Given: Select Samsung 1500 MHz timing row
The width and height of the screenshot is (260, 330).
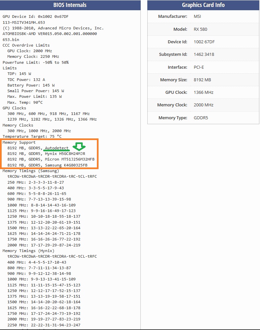Looking at the screenshot, I should [x=44, y=228].
